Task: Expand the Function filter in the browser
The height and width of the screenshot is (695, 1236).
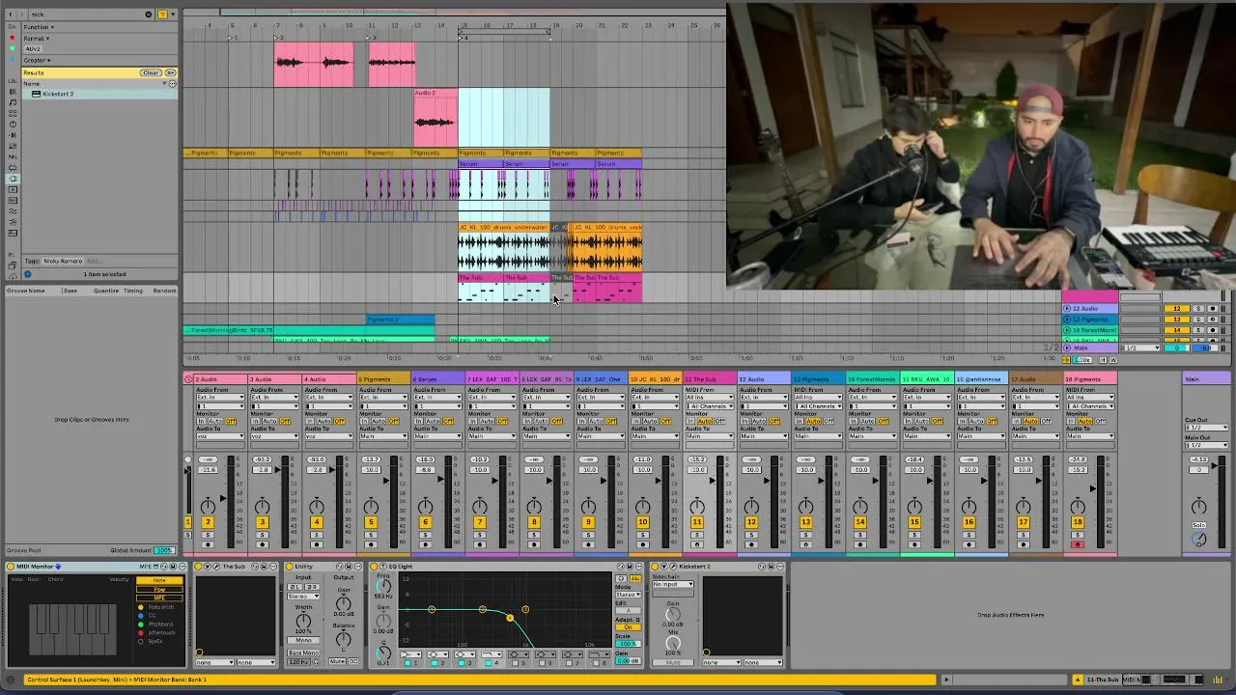Action: (x=37, y=27)
